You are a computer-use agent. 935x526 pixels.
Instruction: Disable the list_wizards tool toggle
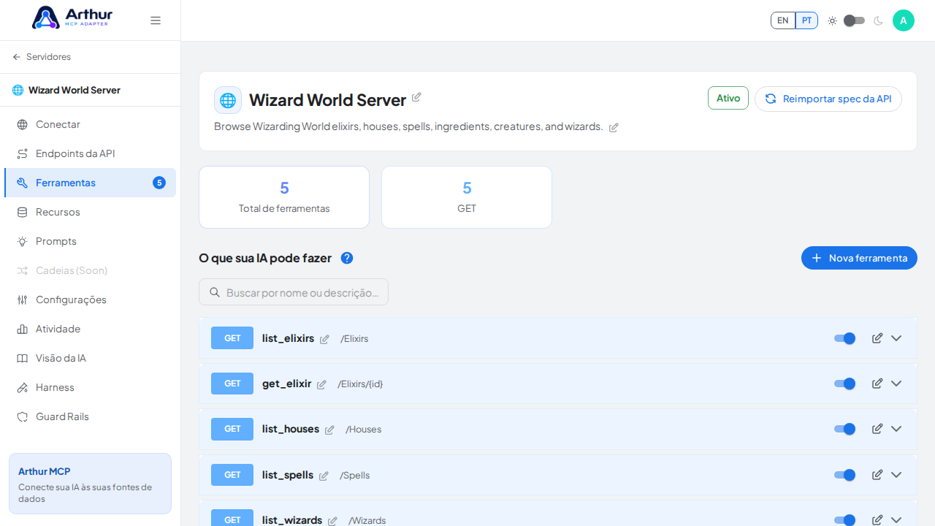(845, 520)
